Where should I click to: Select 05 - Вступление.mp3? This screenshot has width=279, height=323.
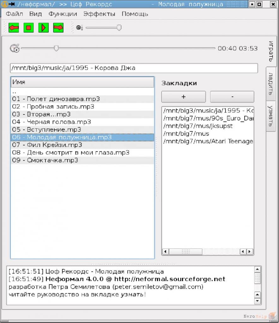click(x=82, y=130)
